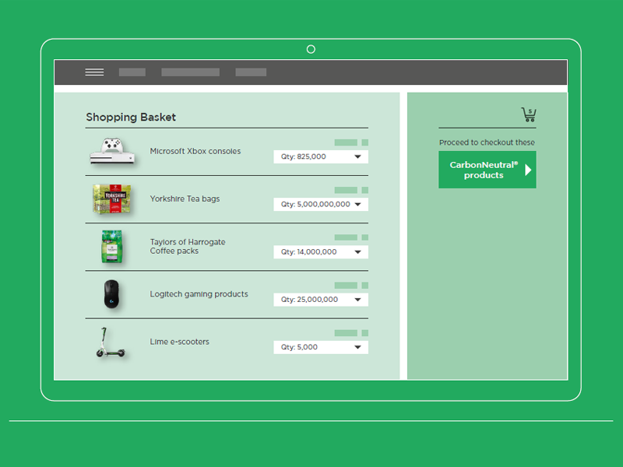Image resolution: width=623 pixels, height=467 pixels.
Task: Click the Microsoft Xbox consoles product name
Action: click(x=195, y=152)
